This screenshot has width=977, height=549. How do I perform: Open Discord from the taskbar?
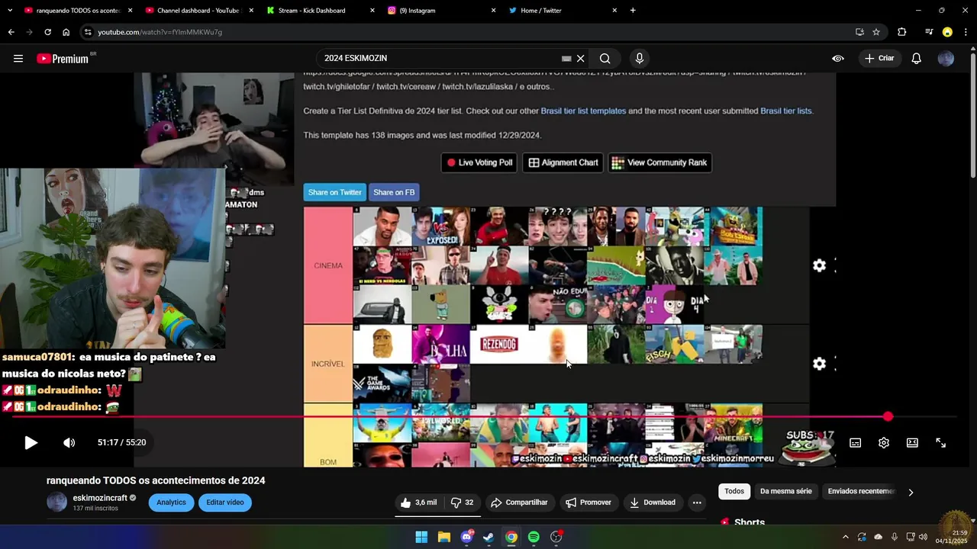point(466,537)
